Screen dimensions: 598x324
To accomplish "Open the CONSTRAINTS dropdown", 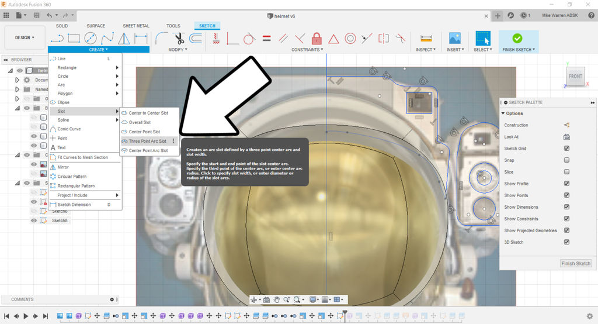I will point(307,50).
